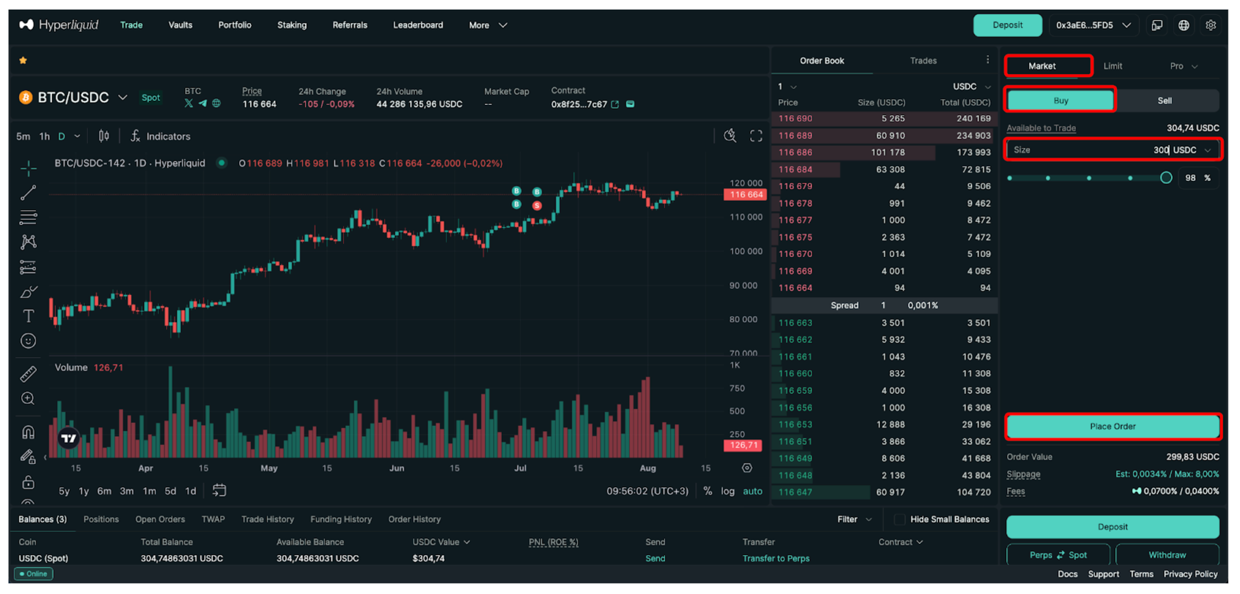Click the favorites star icon
The height and width of the screenshot is (594, 1240).
23,60
